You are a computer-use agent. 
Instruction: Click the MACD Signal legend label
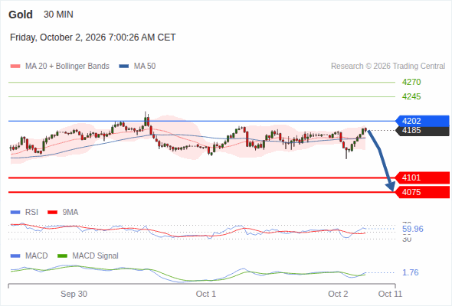[96, 256]
